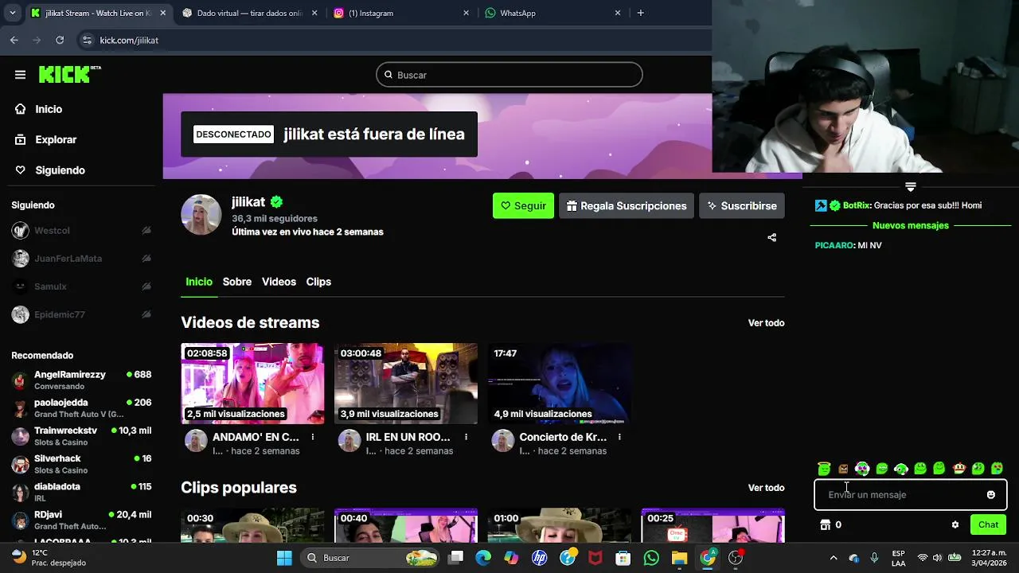Open AngelRamirezzy recommended channel
This screenshot has width=1019, height=573.
click(81, 380)
